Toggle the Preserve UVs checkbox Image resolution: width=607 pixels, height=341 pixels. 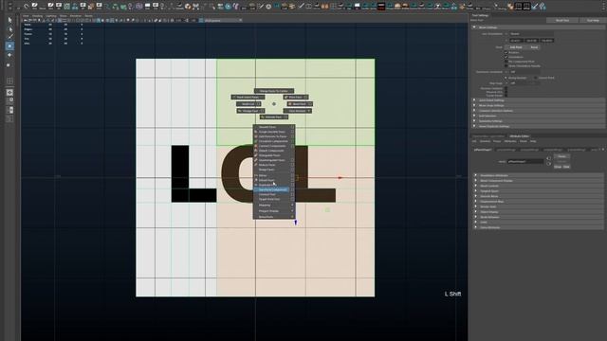(x=506, y=92)
